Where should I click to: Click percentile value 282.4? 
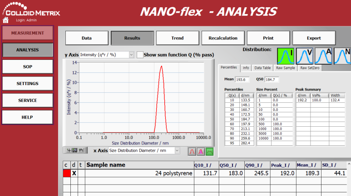point(246,143)
